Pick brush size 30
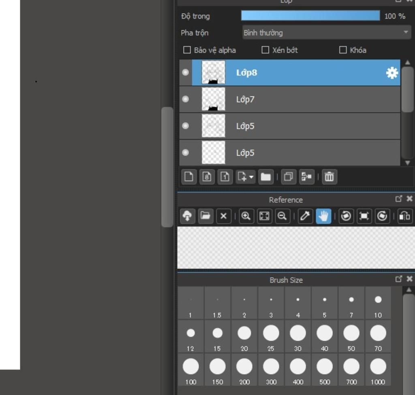The image size is (415, 395). [298, 336]
